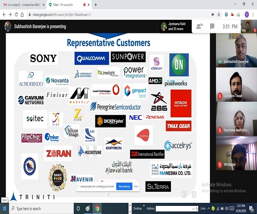Click the battery tray icon

(x=222, y=208)
